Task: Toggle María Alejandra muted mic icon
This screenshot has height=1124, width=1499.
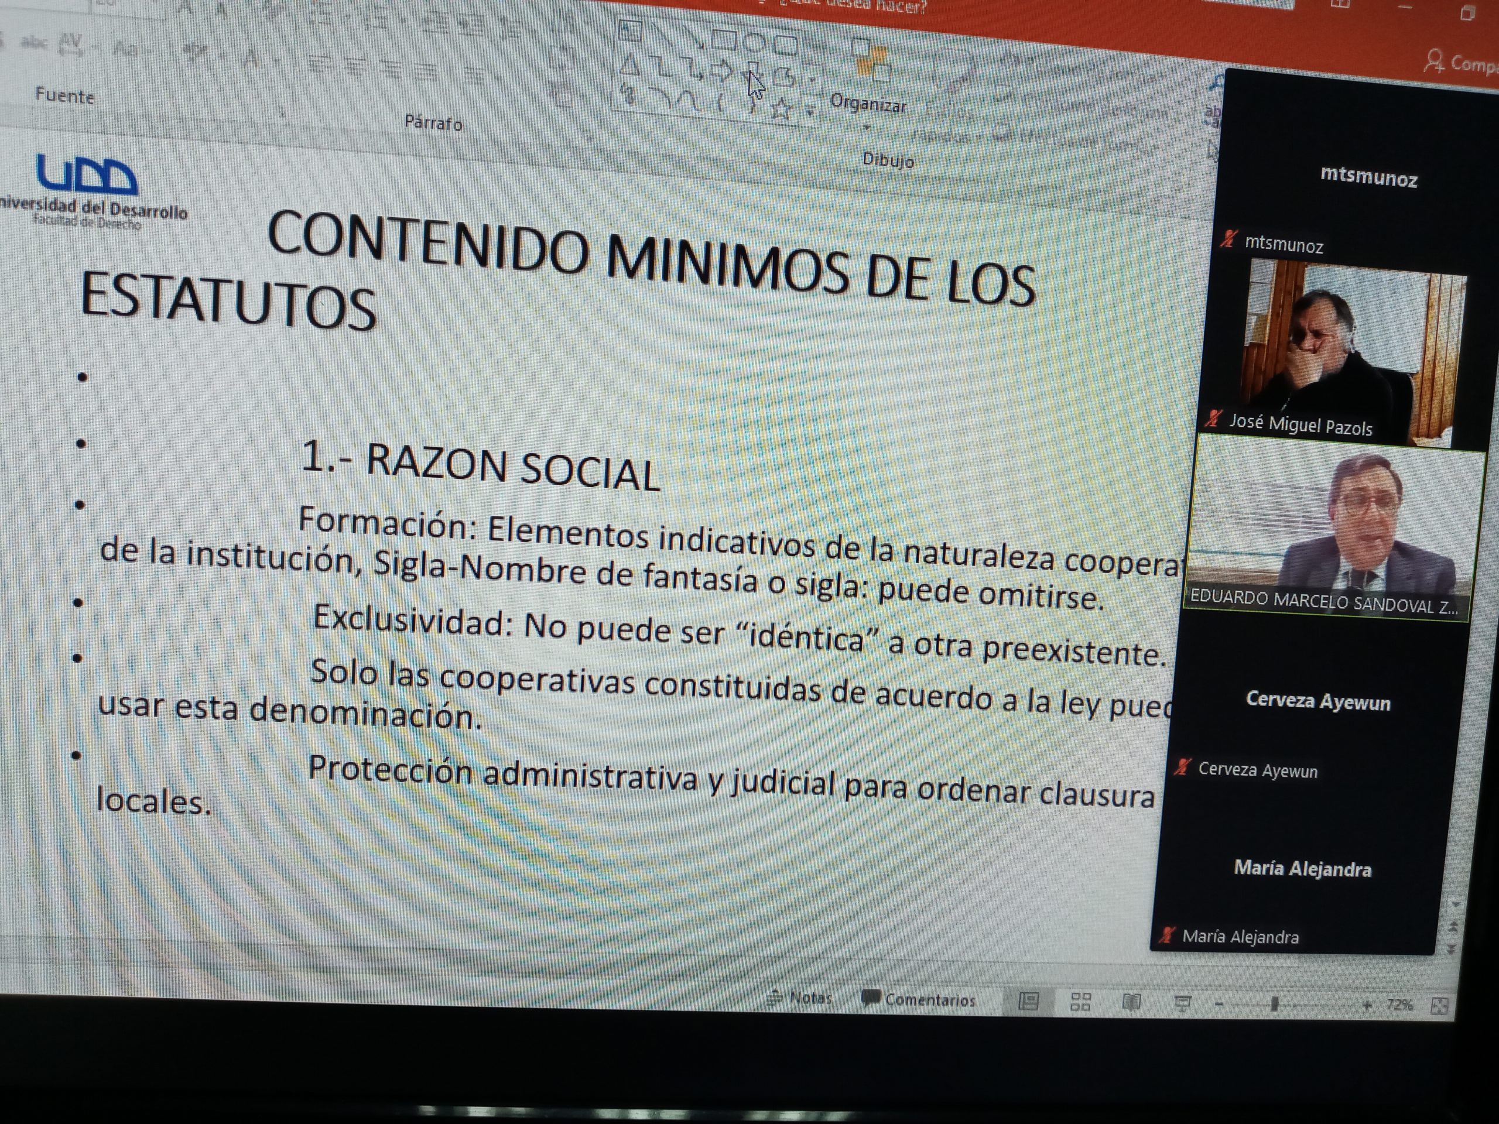Action: tap(1166, 934)
